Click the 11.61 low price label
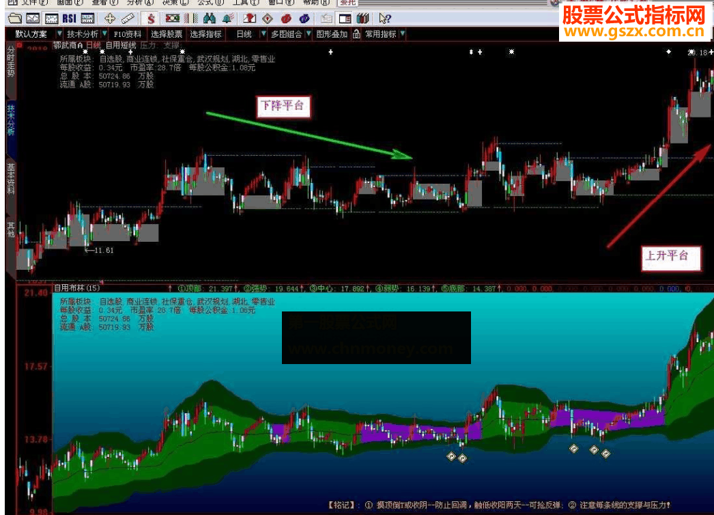 [x=103, y=250]
